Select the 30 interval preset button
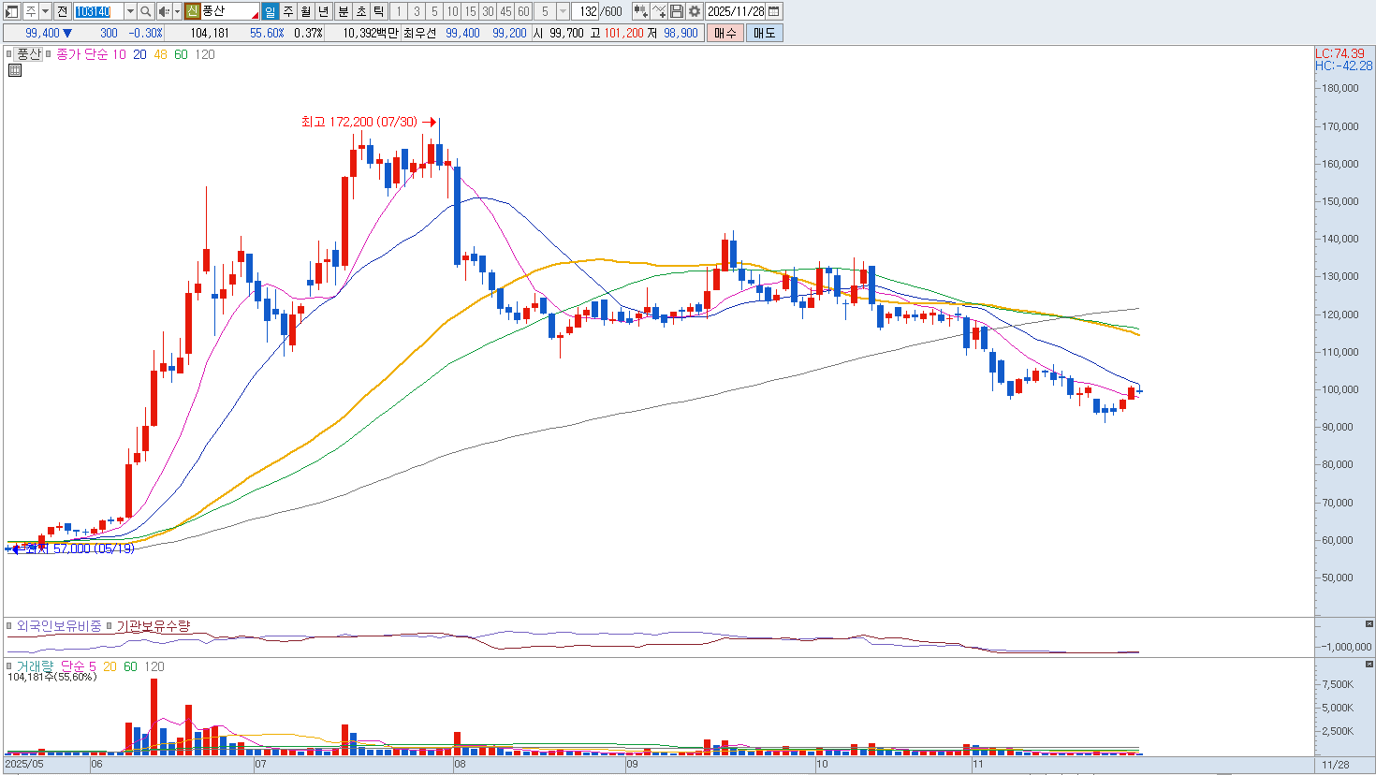The width and height of the screenshot is (1376, 775). coord(488,11)
